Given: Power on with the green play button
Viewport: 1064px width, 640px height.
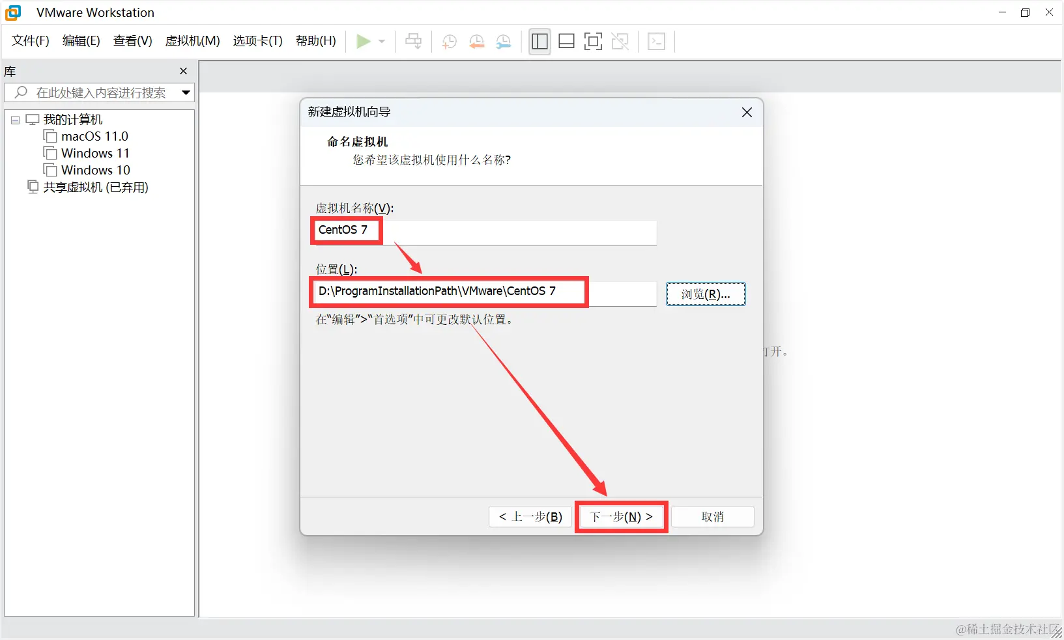Looking at the screenshot, I should pos(364,42).
